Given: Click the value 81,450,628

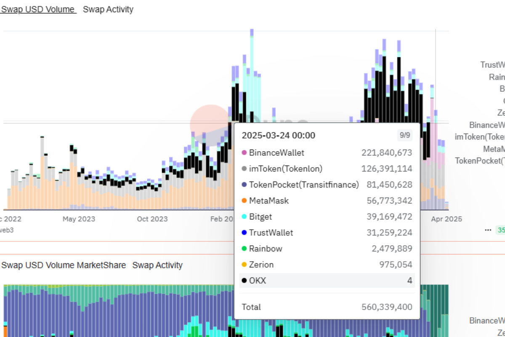Looking at the screenshot, I should [x=389, y=185].
